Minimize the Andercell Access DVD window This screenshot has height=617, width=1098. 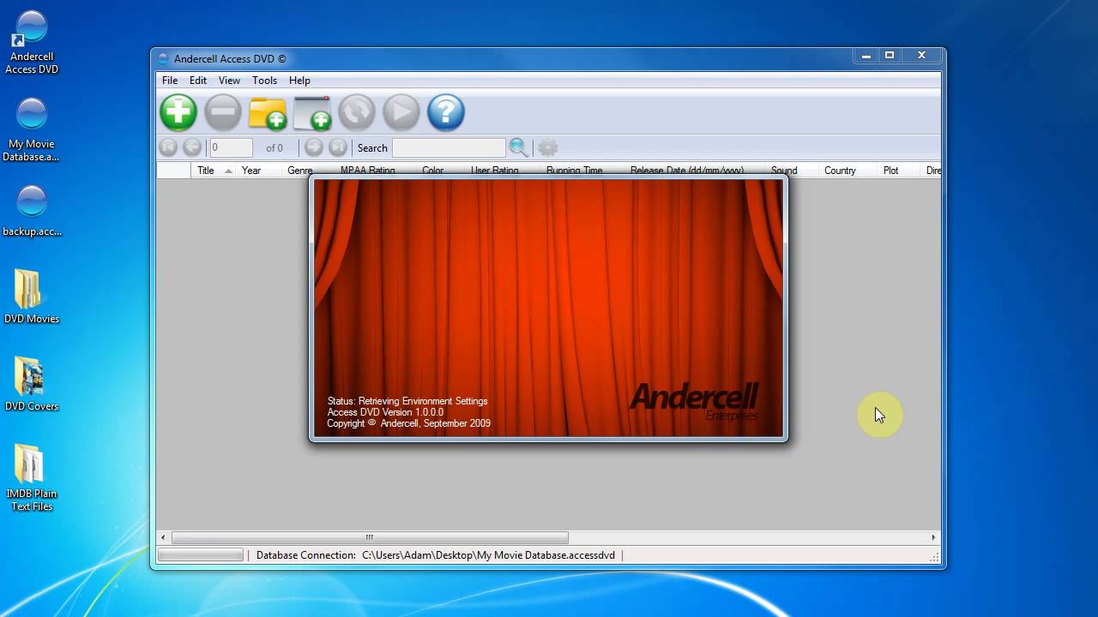point(866,56)
